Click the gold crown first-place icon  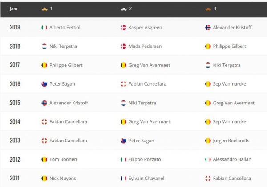[44, 9]
